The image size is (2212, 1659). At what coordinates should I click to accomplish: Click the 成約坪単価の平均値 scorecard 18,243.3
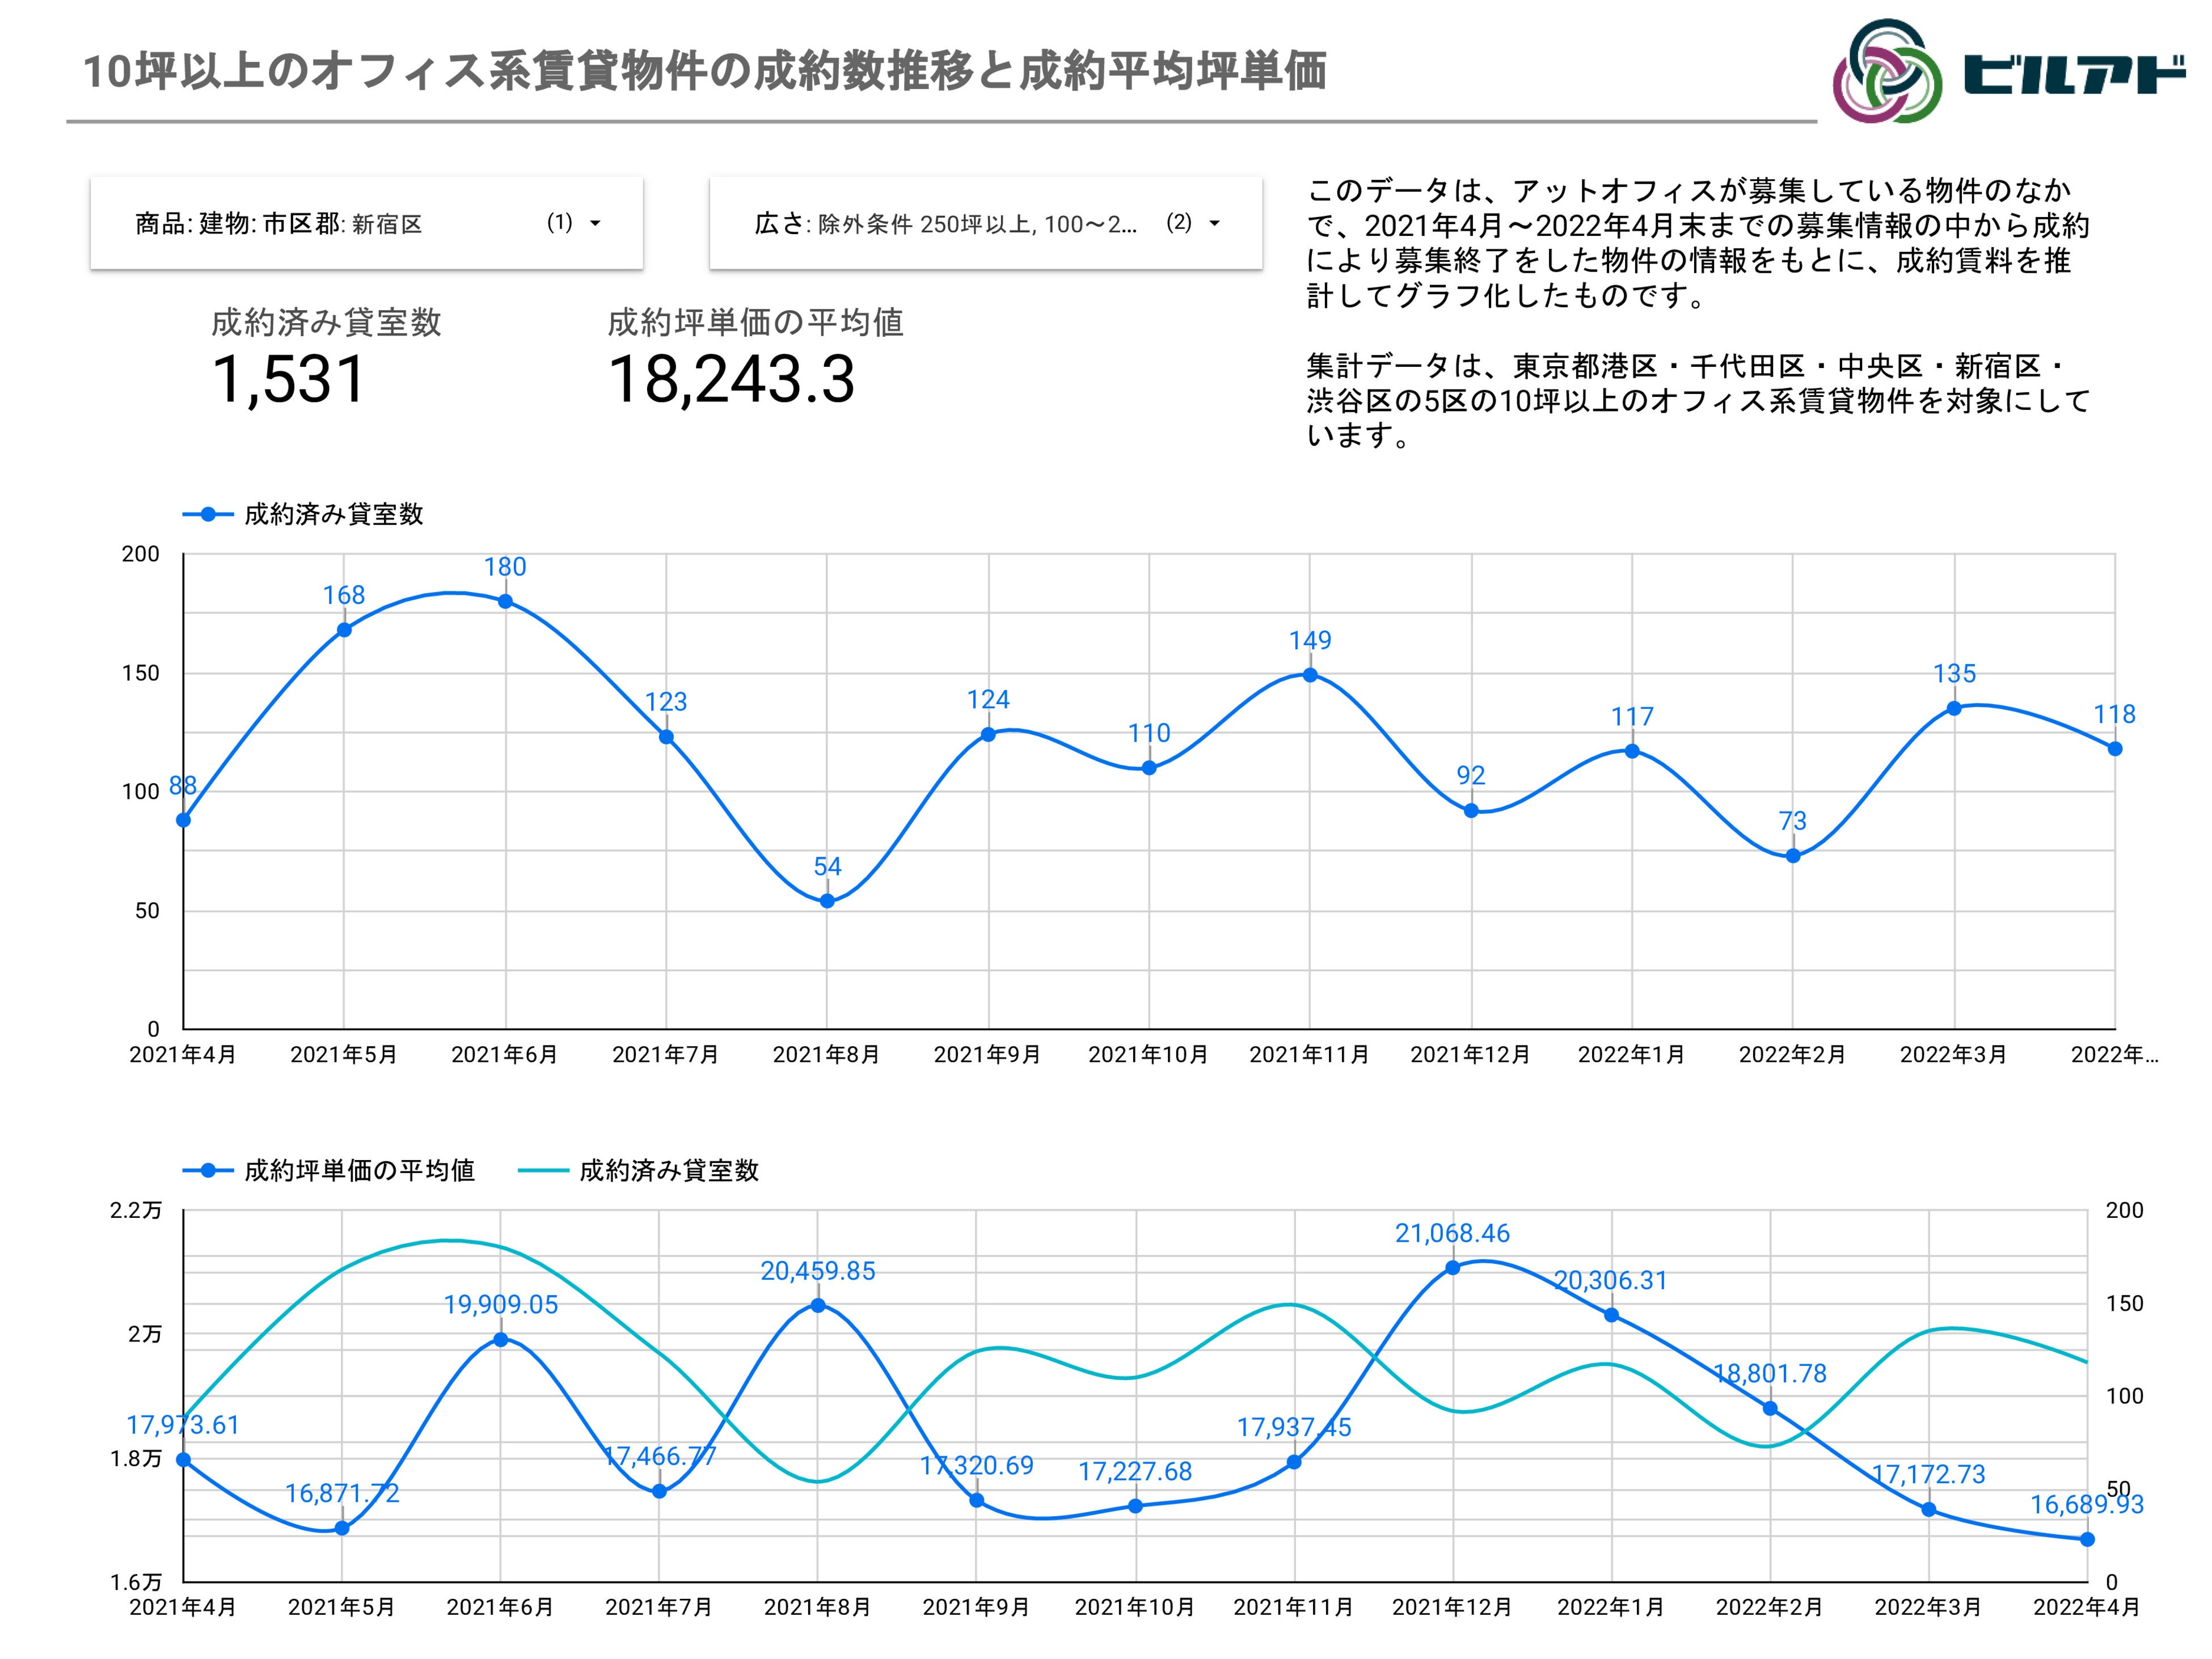pyautogui.click(x=731, y=380)
